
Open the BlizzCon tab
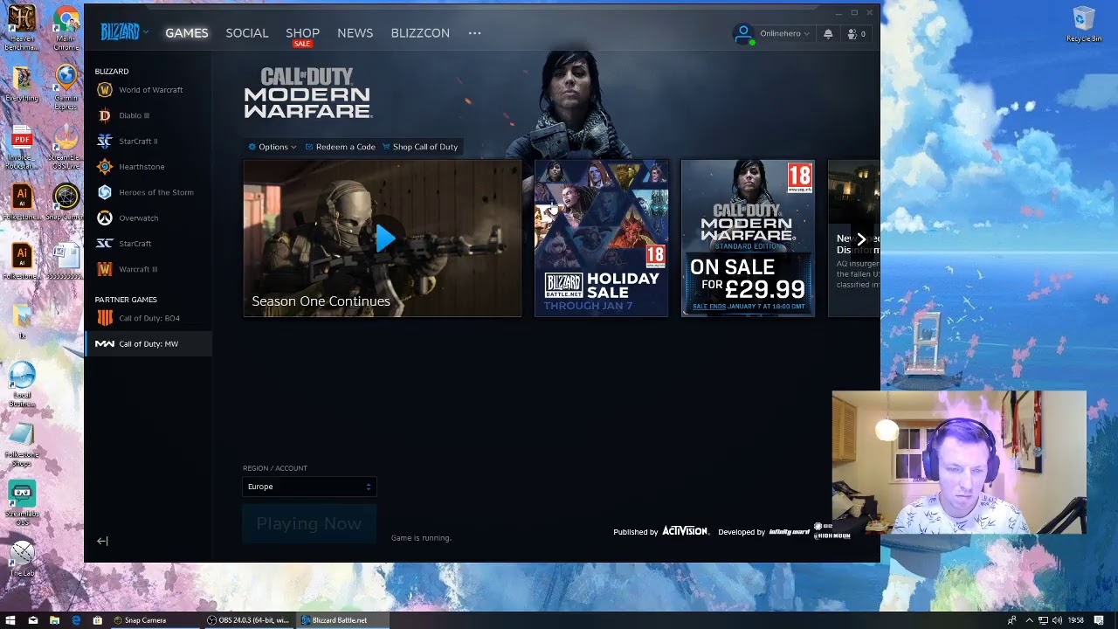point(420,33)
